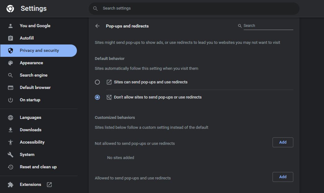Click the globe icon next to Languages

pyautogui.click(x=11, y=117)
